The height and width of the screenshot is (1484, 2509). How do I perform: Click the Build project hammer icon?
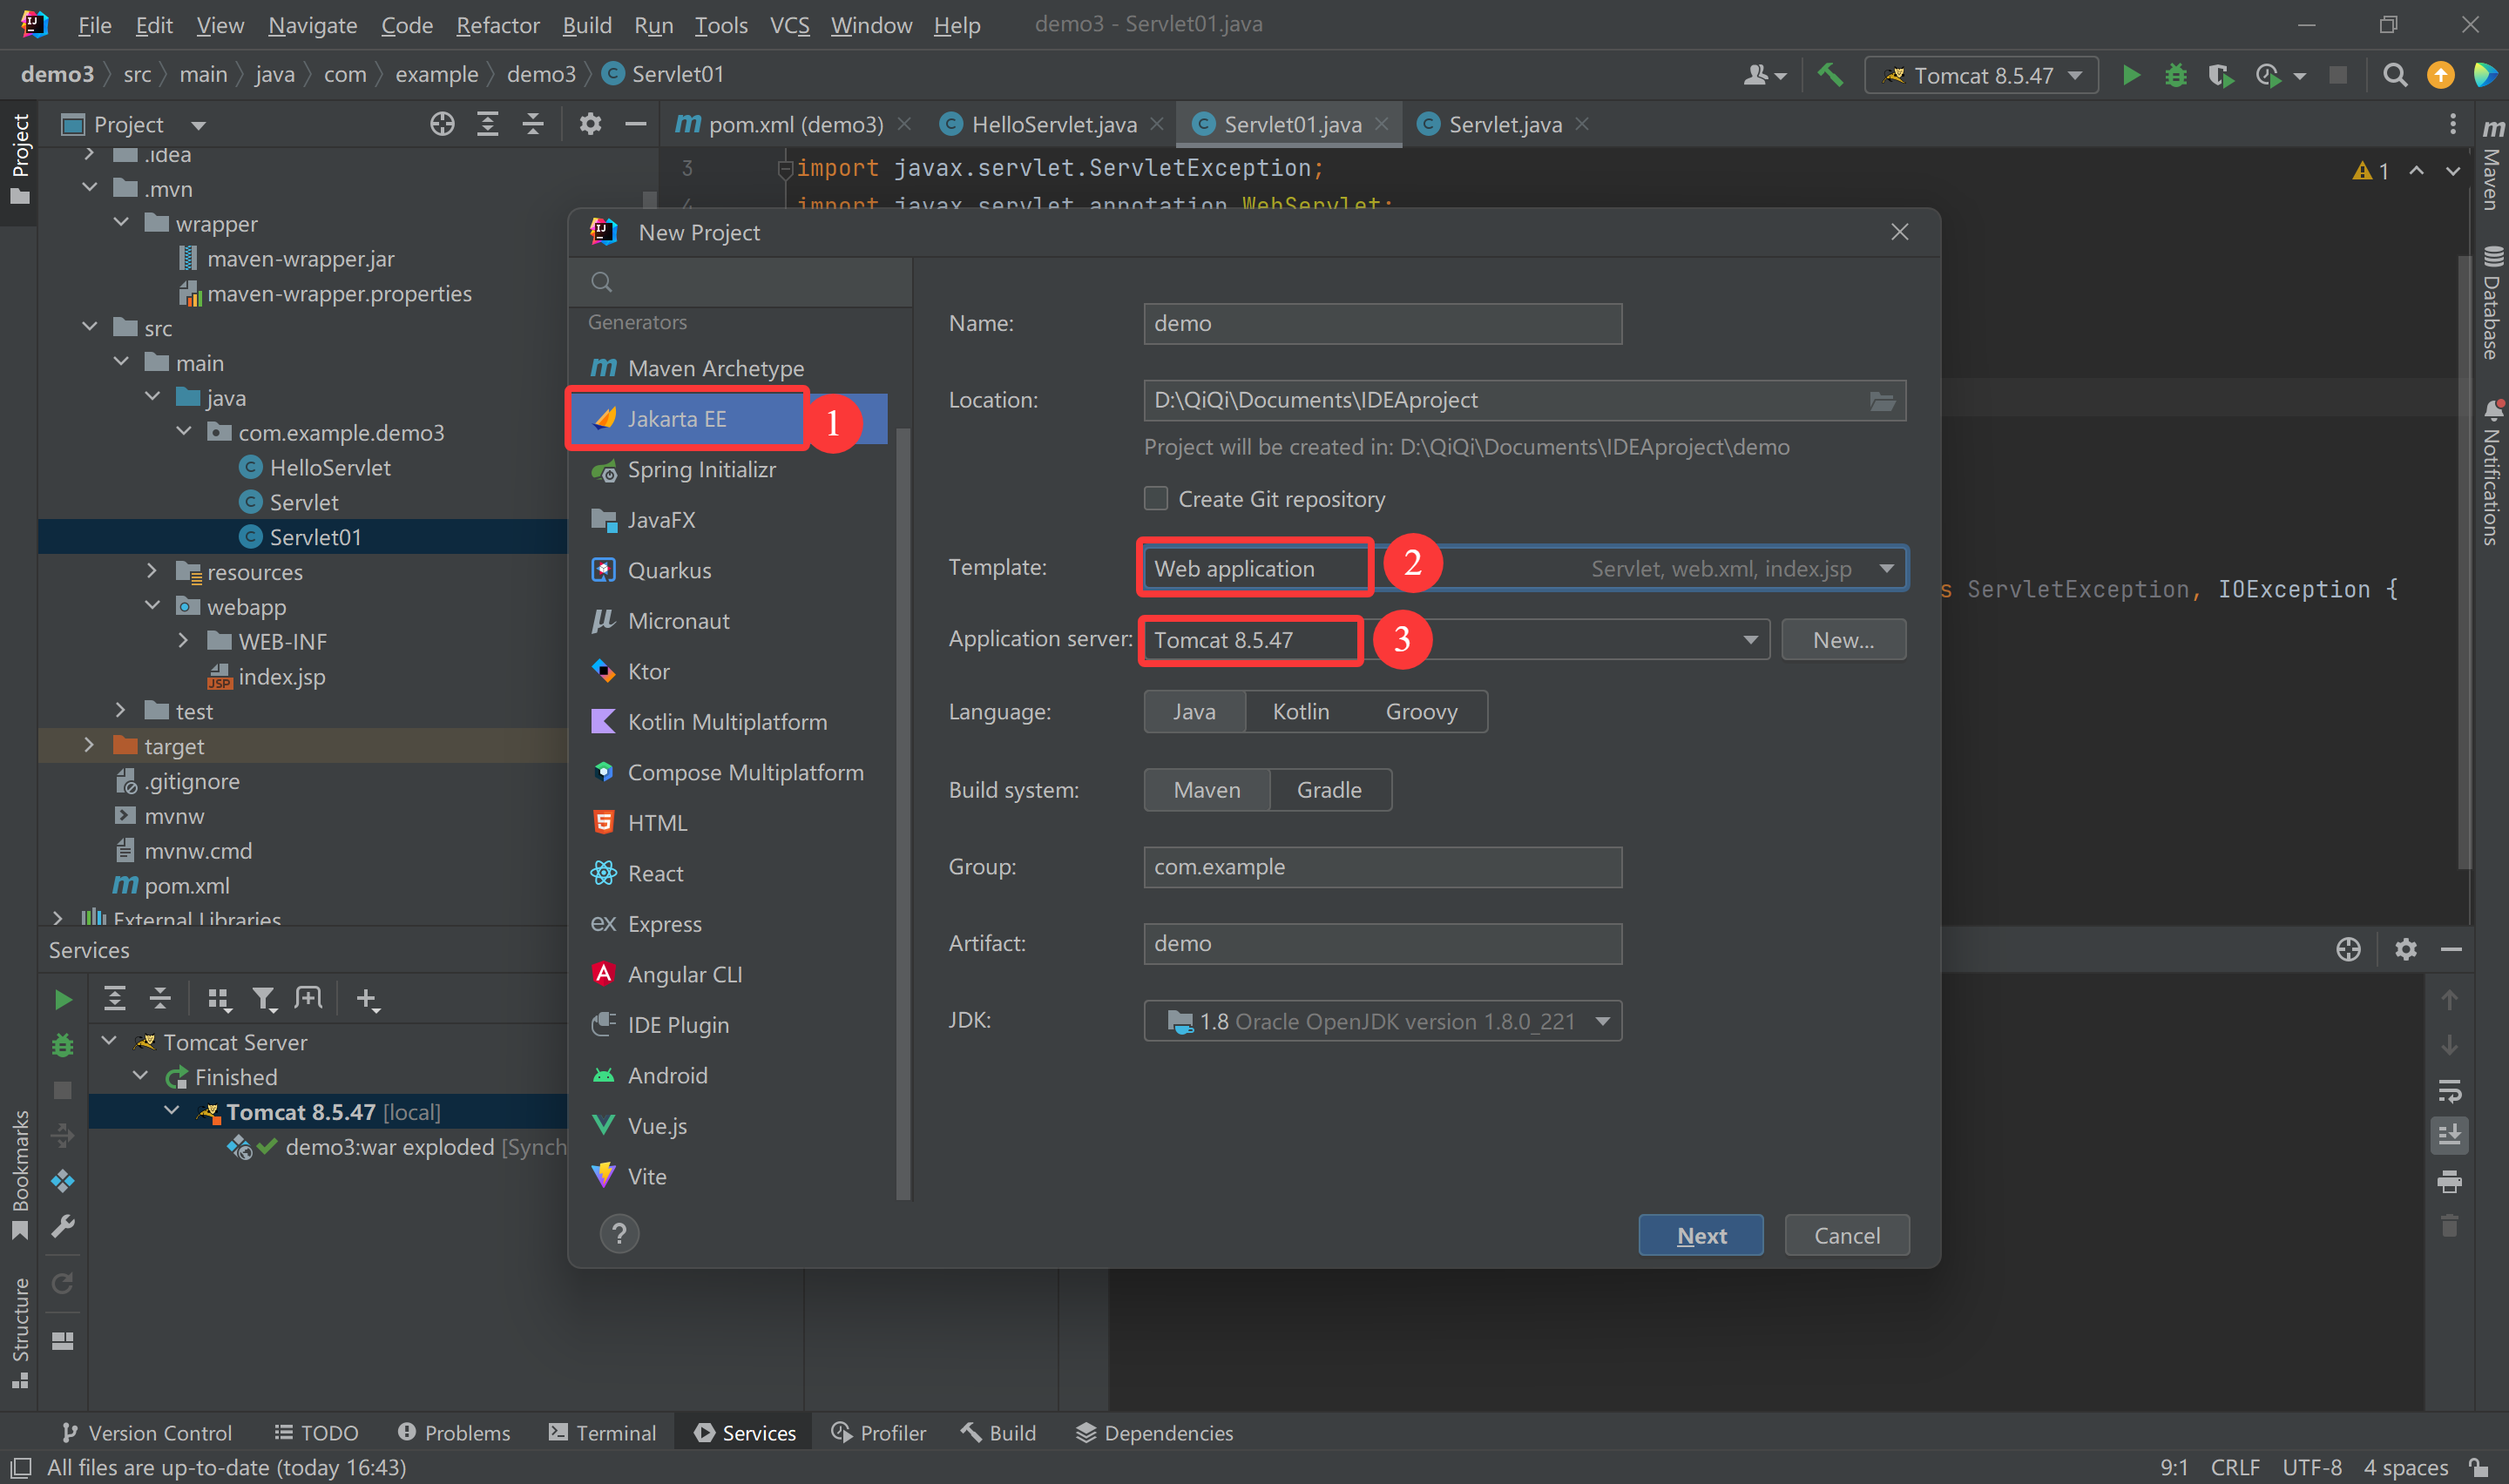click(x=1830, y=75)
